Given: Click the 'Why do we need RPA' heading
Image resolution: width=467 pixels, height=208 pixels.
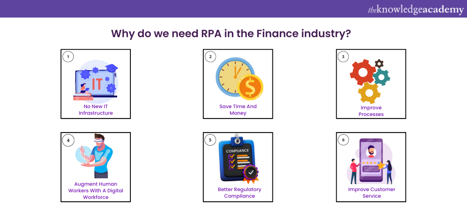Looking at the screenshot, I should (231, 33).
